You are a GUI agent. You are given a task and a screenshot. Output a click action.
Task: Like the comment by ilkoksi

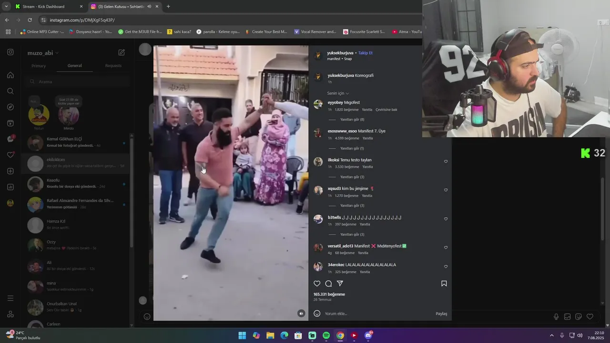(x=446, y=161)
